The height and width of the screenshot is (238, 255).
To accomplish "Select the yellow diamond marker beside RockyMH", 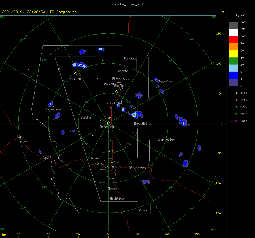I will 76,74.
